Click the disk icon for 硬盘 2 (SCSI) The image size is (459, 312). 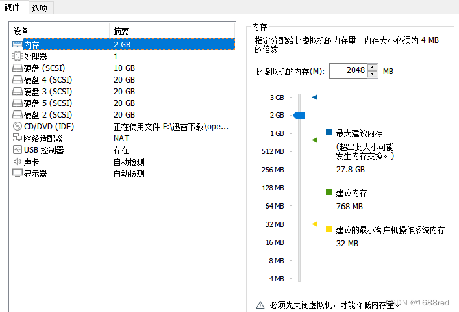point(18,115)
